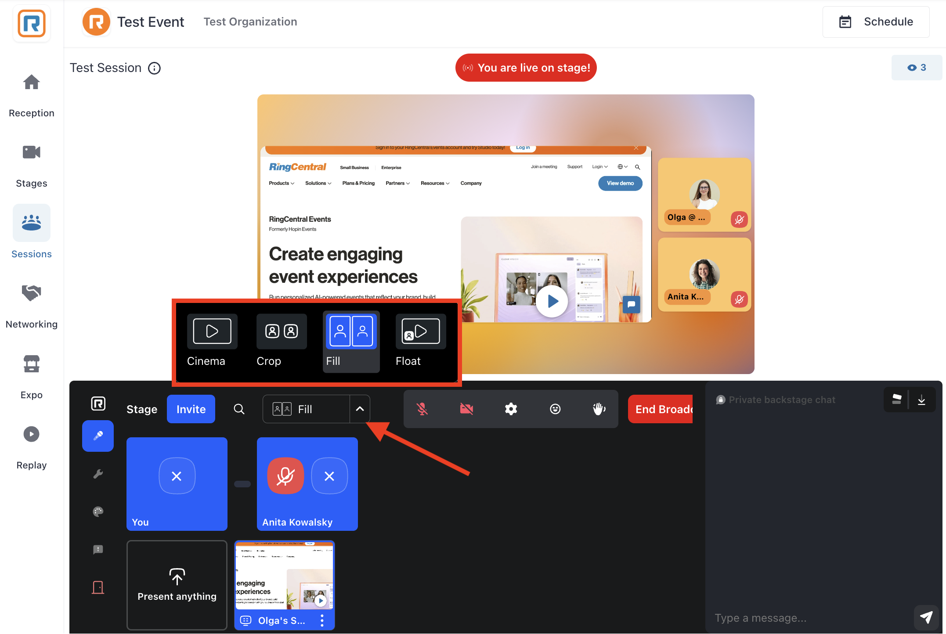The image size is (946, 634).
Task: Leave backstage with door icon
Action: coord(98,587)
